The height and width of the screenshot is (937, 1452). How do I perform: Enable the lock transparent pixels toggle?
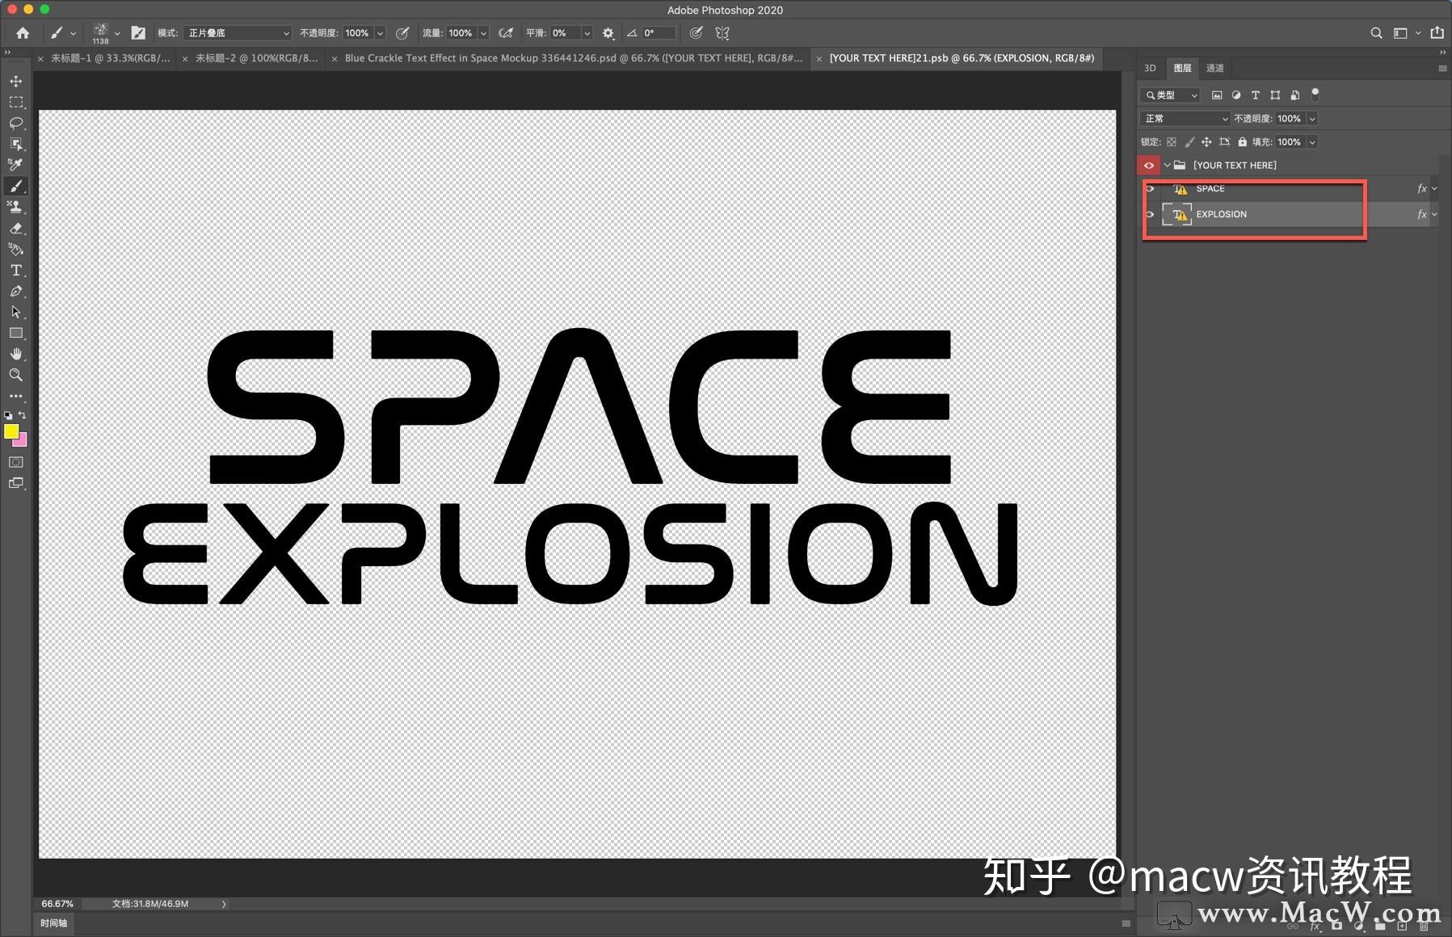click(1172, 141)
